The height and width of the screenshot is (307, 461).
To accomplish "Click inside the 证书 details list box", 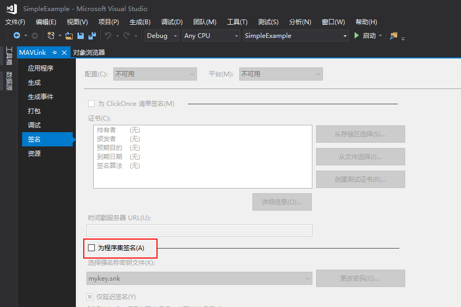I will [x=202, y=156].
